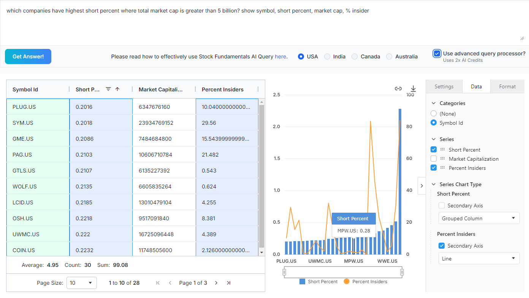Collapse the Series Chart Type section

[434, 184]
